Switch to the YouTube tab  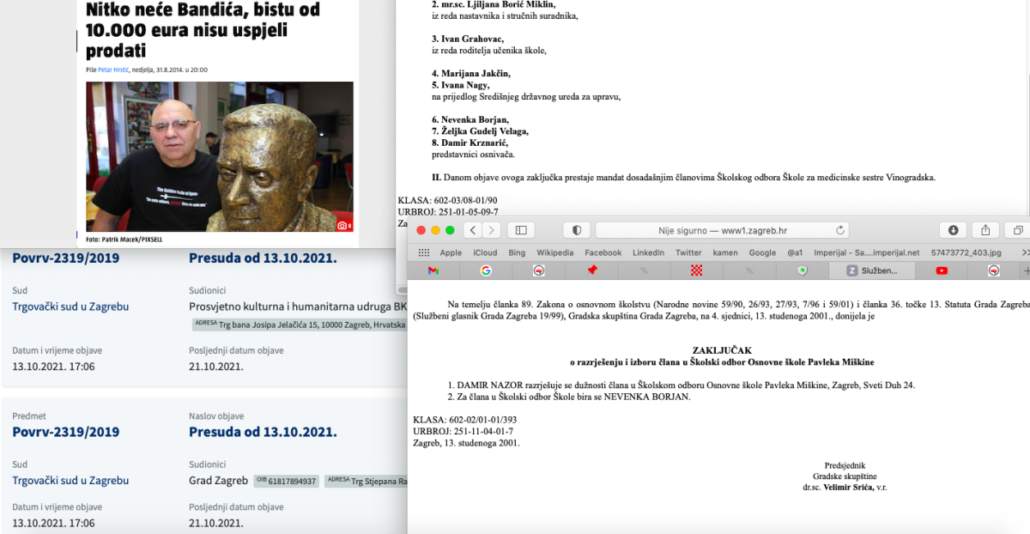point(942,270)
